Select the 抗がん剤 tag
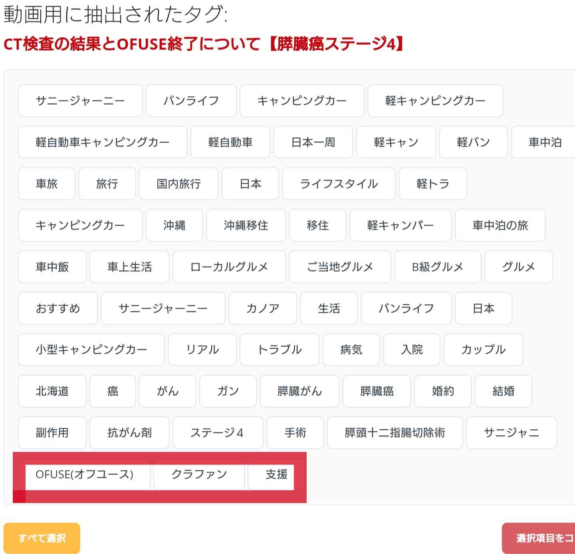This screenshot has height=554, width=575. (129, 433)
